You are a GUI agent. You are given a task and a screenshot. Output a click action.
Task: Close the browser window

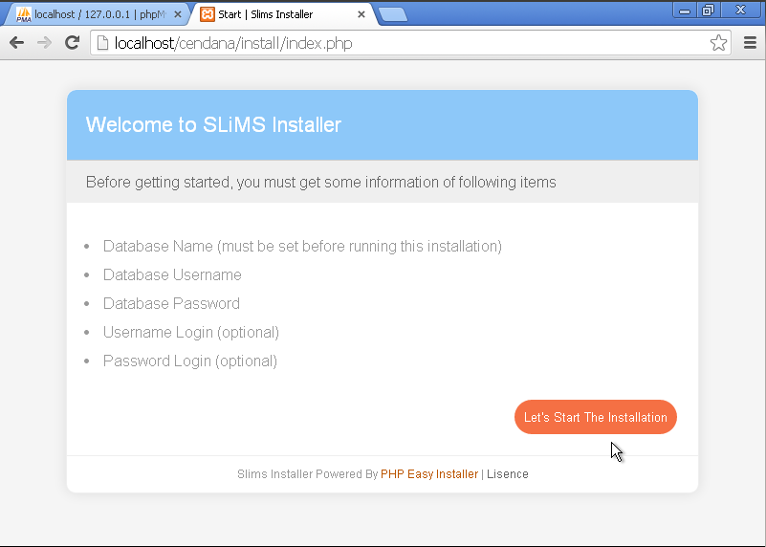740,11
